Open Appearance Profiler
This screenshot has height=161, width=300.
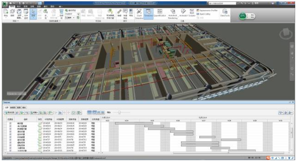pyautogui.click(x=207, y=10)
